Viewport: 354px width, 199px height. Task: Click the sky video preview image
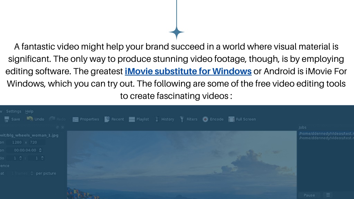click(x=182, y=165)
